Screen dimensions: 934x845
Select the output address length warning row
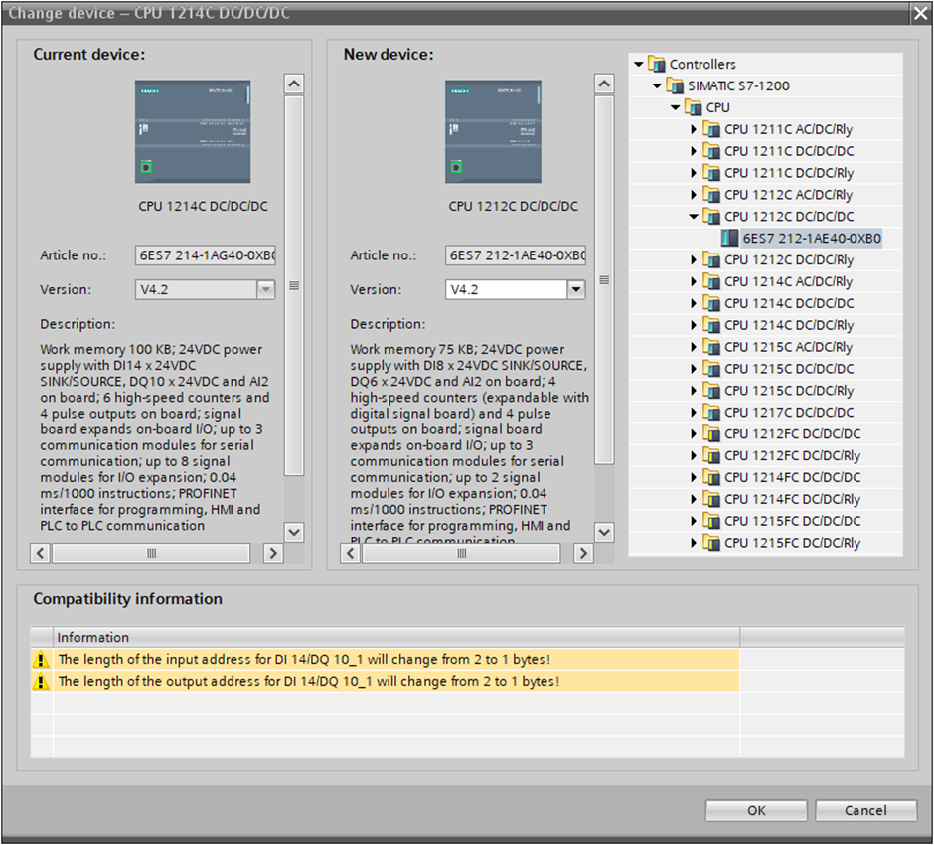coord(385,681)
